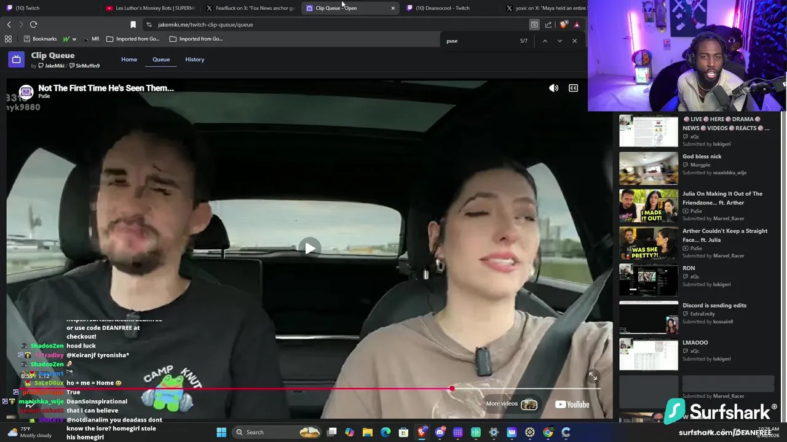Select the LMAOOO clip thumbnail
The height and width of the screenshot is (442, 787).
[648, 354]
